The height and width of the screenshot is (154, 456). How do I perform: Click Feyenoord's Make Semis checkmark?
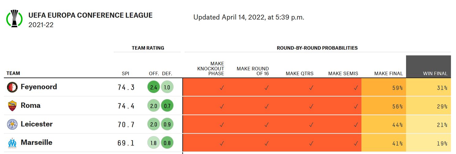[x=355, y=88]
